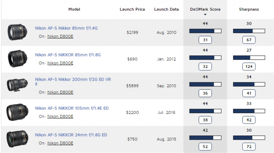Open Nikon AF-S NIKKOR 85mm f/1.8G link

68,55
